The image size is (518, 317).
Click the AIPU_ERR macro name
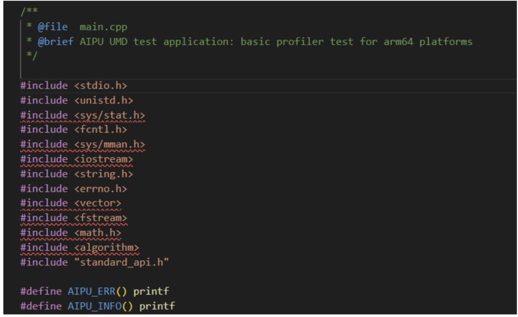[x=91, y=291]
